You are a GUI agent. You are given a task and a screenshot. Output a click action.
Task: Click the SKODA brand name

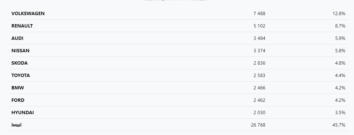[x=19, y=63]
